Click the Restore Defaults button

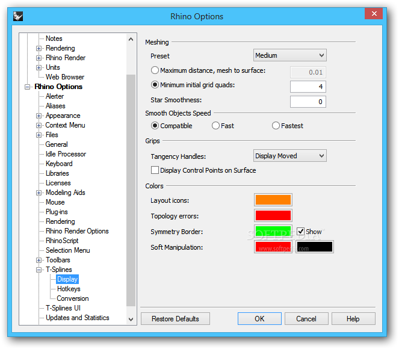[175, 319]
